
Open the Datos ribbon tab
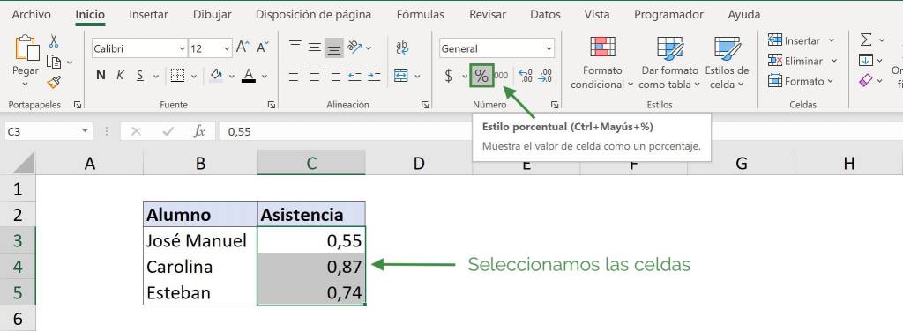[x=545, y=15]
